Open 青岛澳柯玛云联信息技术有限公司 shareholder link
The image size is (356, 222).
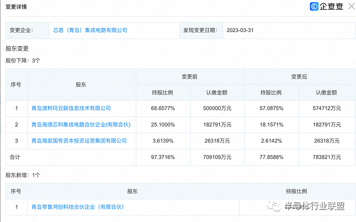click(x=71, y=108)
